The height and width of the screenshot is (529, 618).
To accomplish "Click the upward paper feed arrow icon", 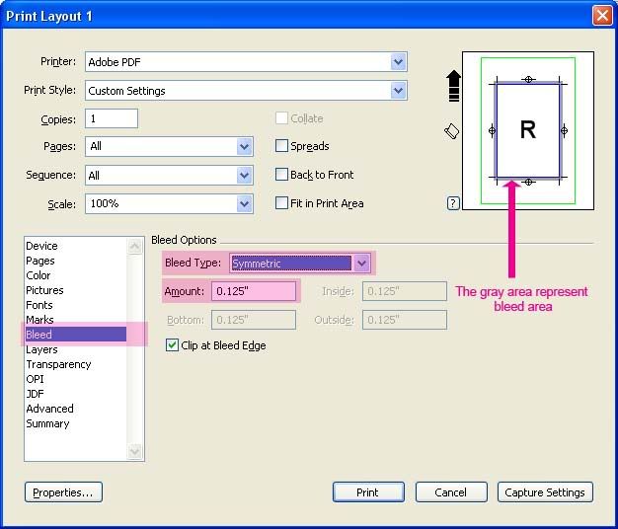I will pyautogui.click(x=454, y=86).
